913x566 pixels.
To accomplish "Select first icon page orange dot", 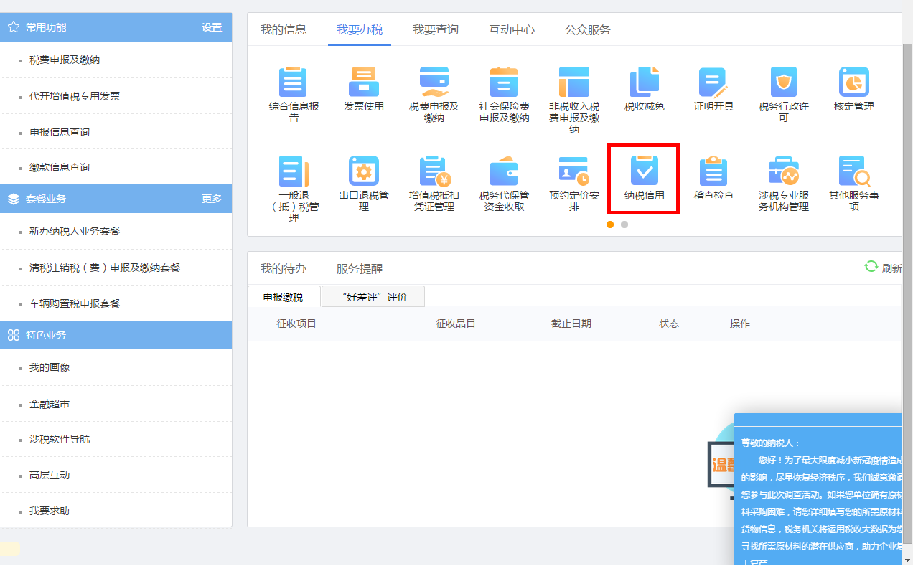I will [610, 225].
